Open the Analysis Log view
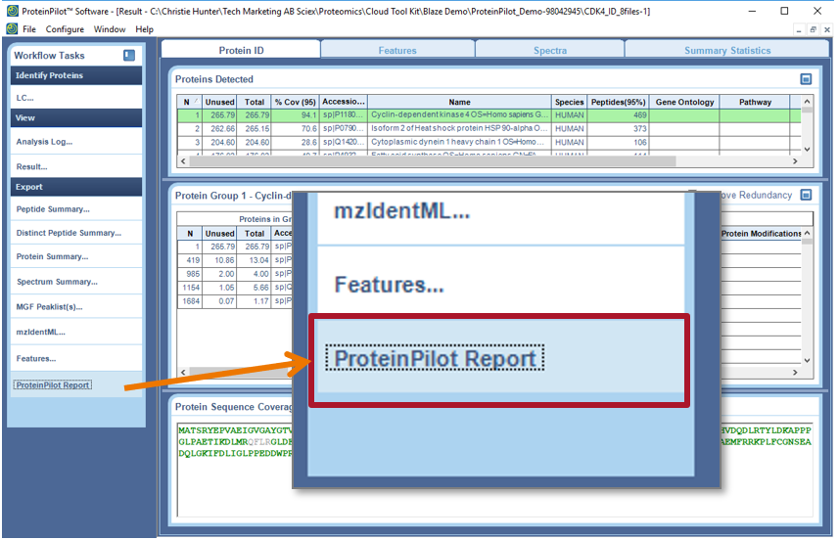 tap(44, 142)
